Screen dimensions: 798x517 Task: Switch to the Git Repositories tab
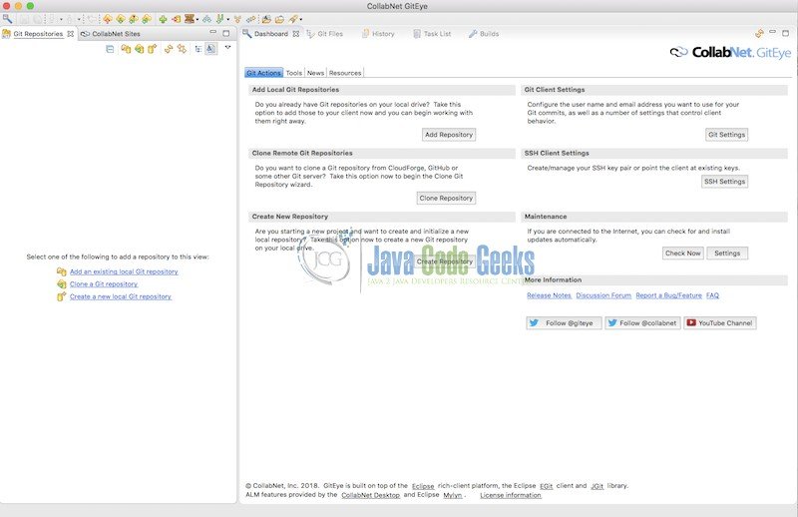pyautogui.click(x=38, y=34)
